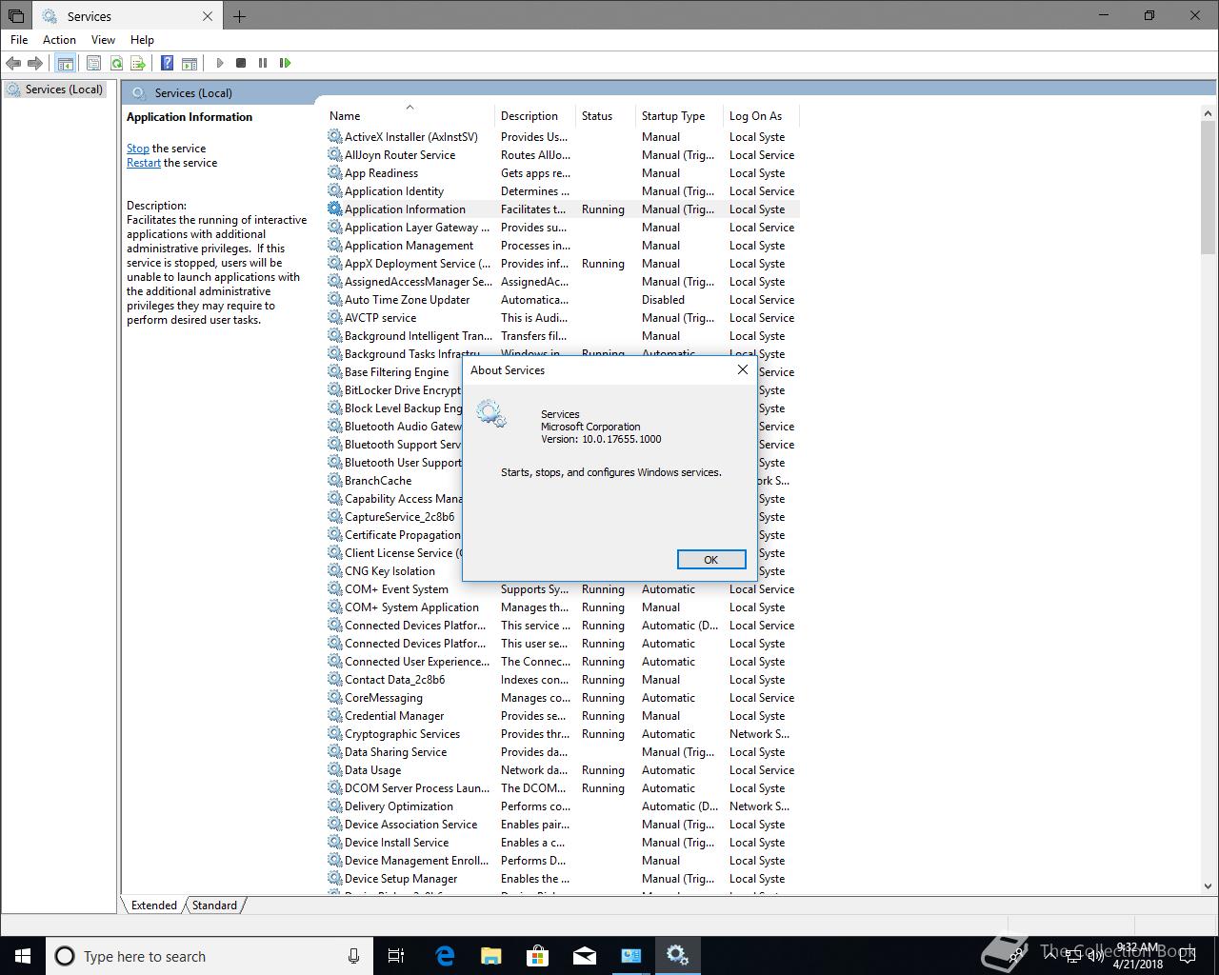Select the Credential Manager service
The height and width of the screenshot is (975, 1219).
coord(394,716)
